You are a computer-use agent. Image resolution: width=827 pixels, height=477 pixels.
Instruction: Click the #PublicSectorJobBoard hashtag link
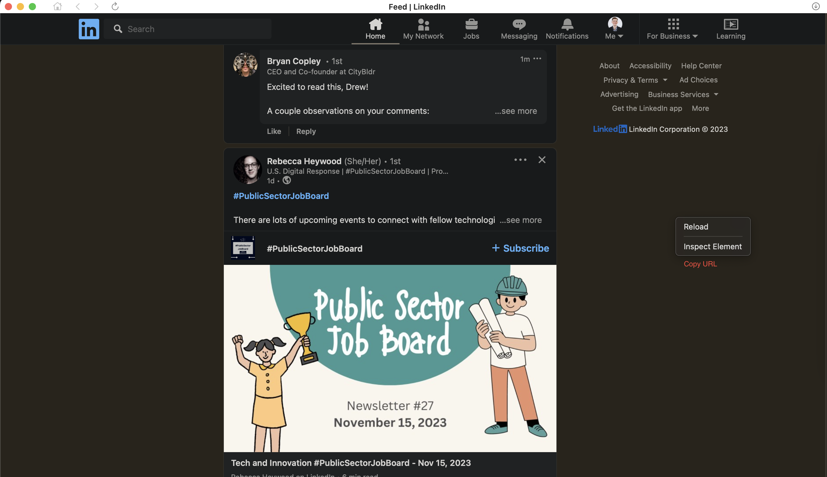point(281,196)
